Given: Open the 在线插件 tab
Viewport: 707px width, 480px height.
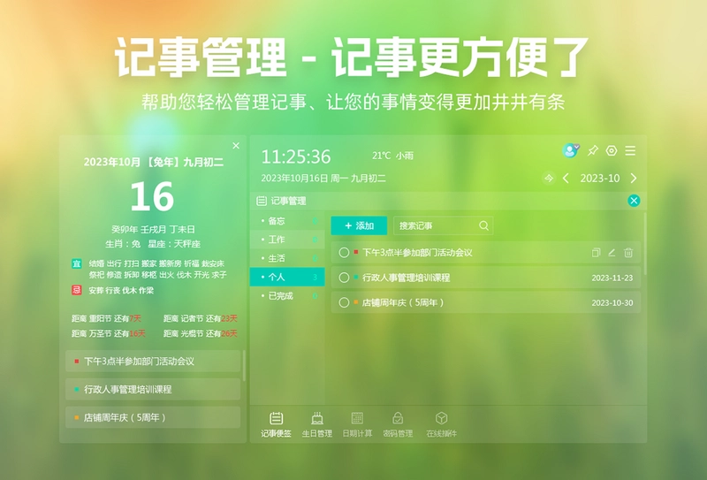Looking at the screenshot, I should click(x=441, y=424).
